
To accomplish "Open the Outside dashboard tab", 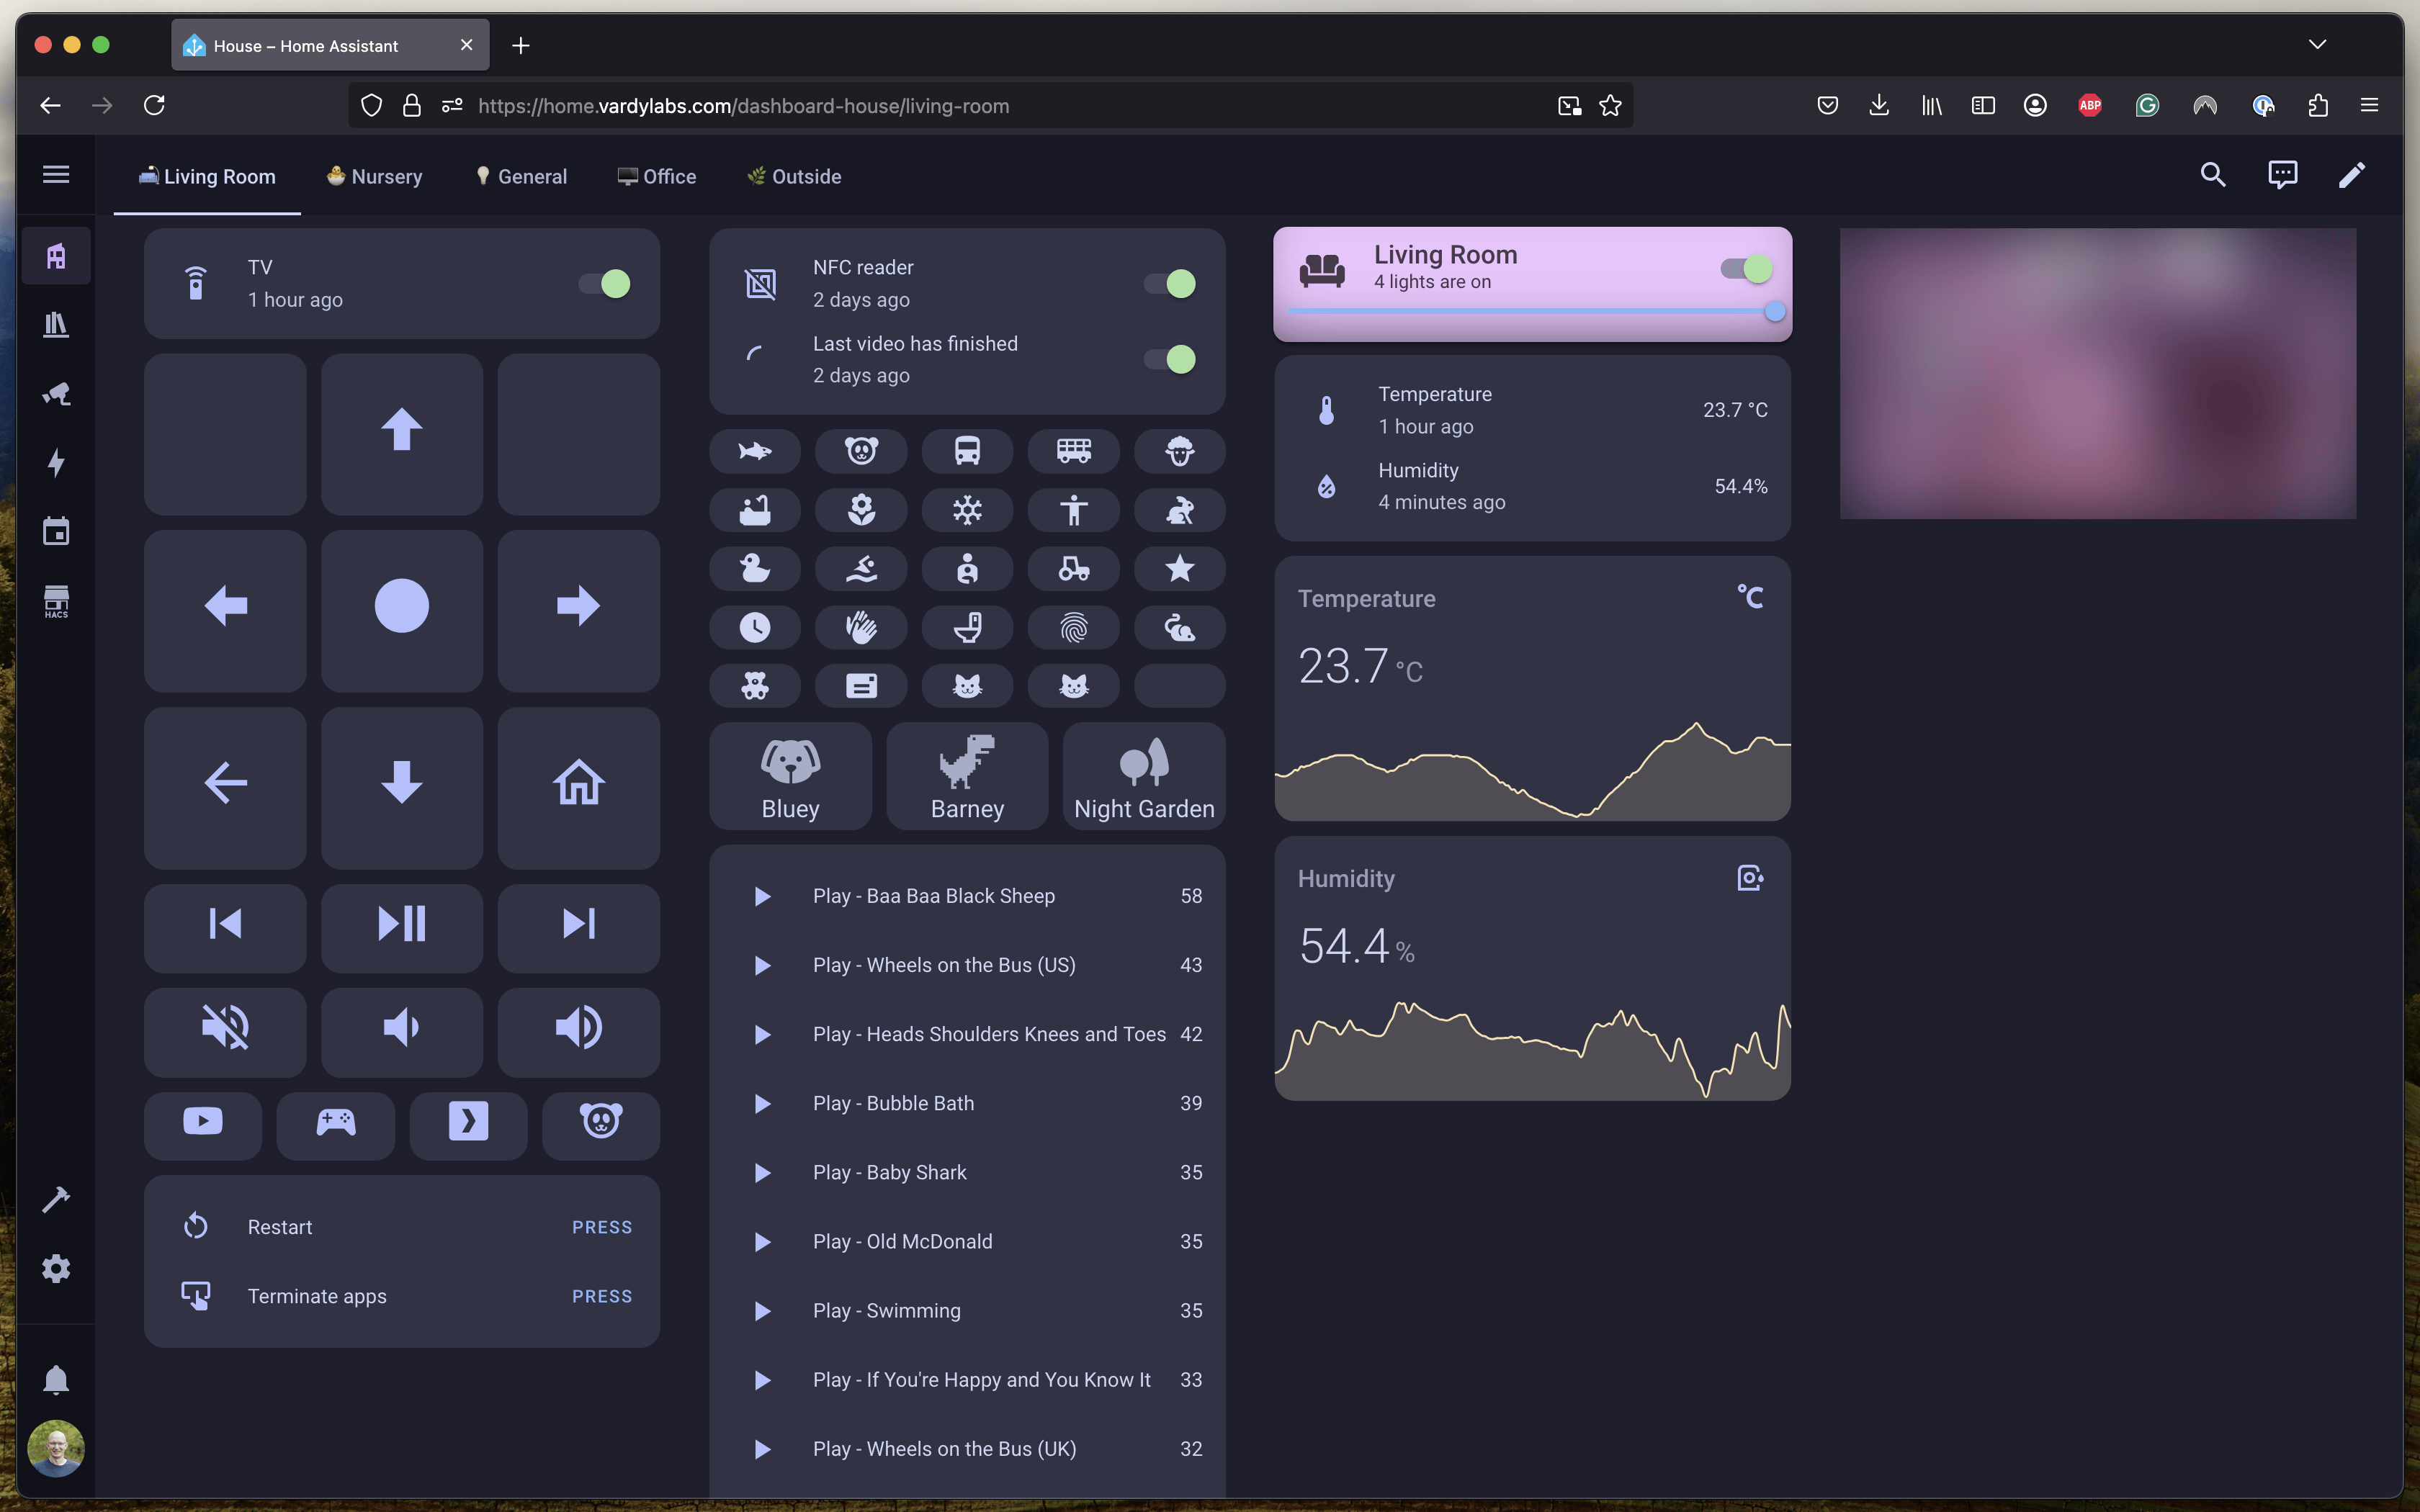I will pyautogui.click(x=795, y=177).
